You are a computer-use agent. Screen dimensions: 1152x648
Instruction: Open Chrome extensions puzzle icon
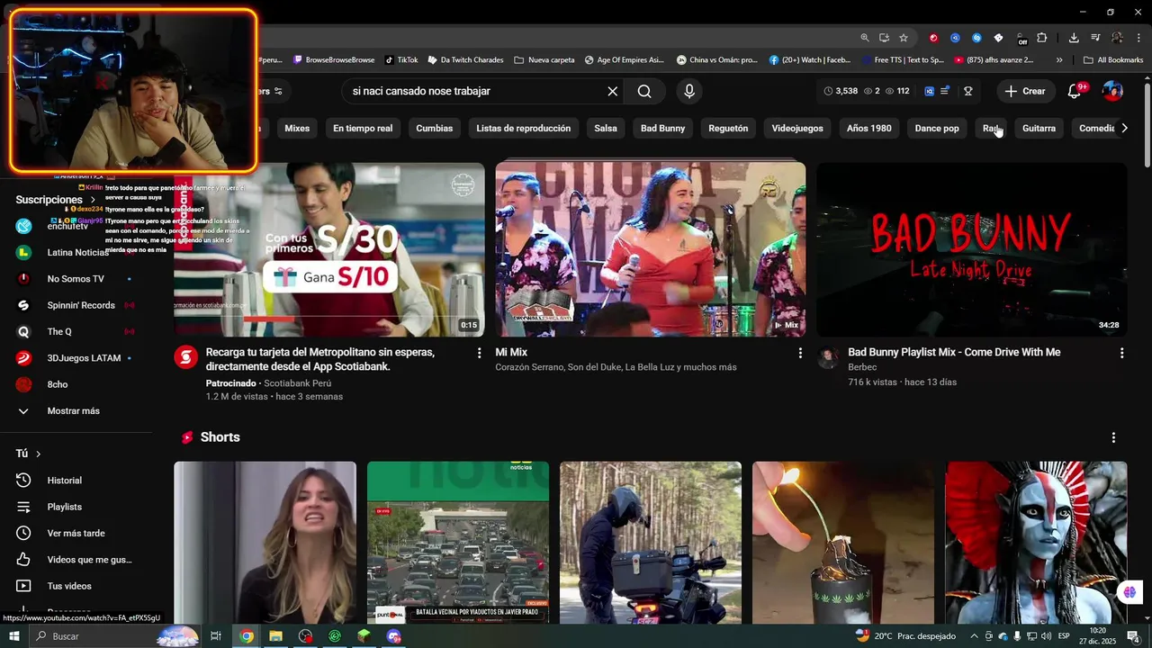[1042, 38]
